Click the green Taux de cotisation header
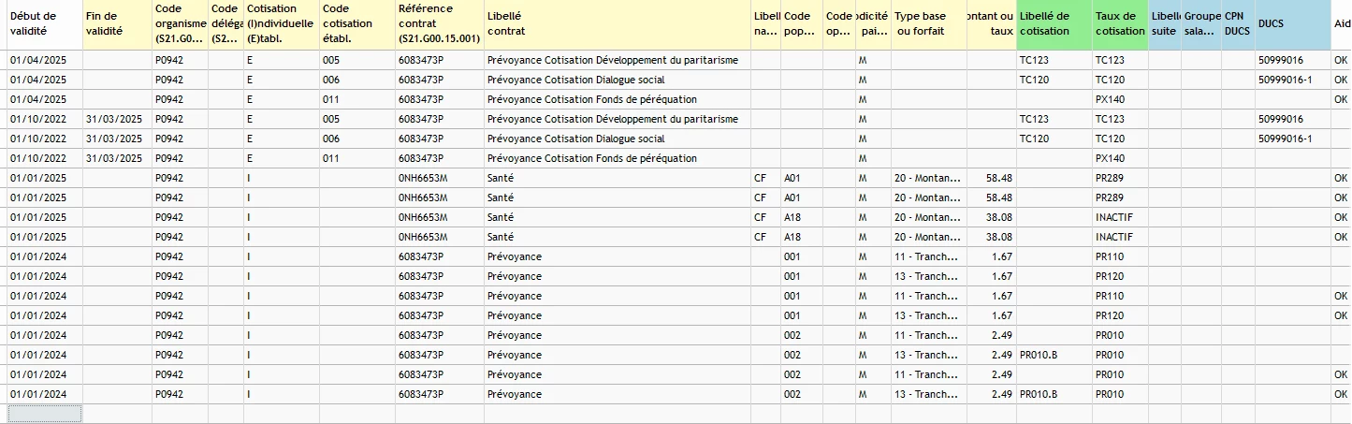This screenshot has height=424, width=1352. click(1119, 24)
